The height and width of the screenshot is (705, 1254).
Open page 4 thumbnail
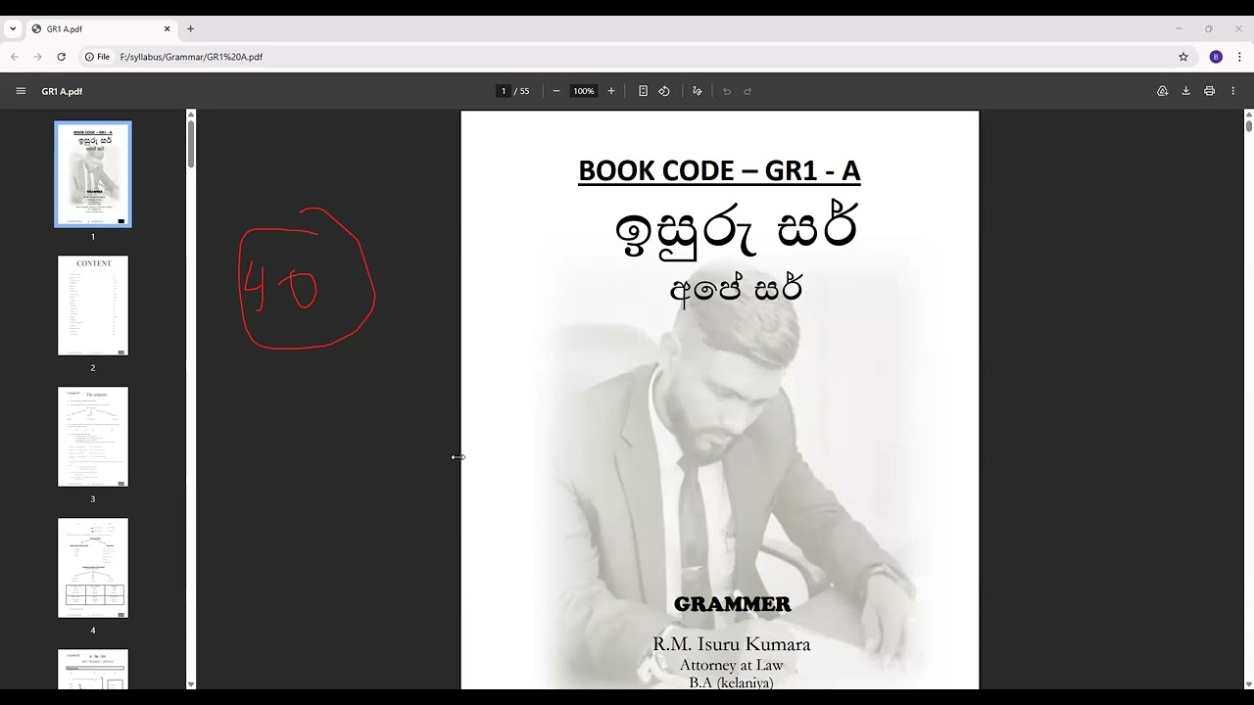pyautogui.click(x=93, y=568)
